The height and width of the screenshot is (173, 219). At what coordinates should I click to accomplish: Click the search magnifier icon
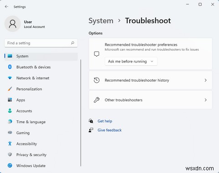point(73,43)
